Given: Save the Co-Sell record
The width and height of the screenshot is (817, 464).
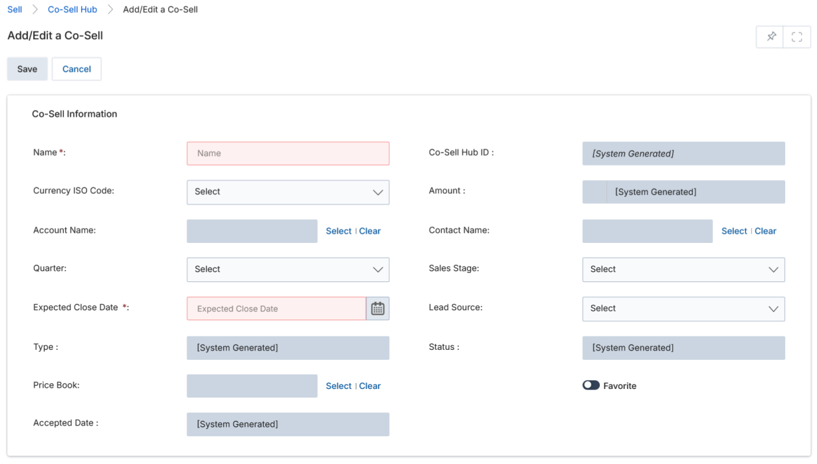Looking at the screenshot, I should coord(27,69).
